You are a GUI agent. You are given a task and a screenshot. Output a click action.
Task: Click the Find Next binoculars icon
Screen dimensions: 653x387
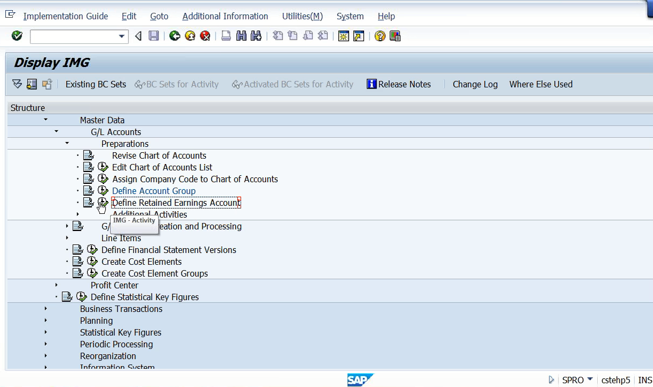256,36
